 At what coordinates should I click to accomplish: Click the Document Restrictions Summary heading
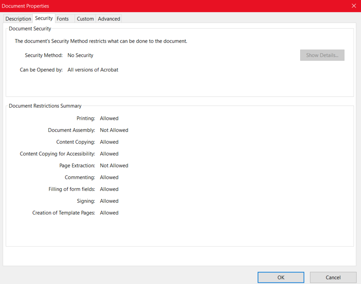(x=45, y=106)
